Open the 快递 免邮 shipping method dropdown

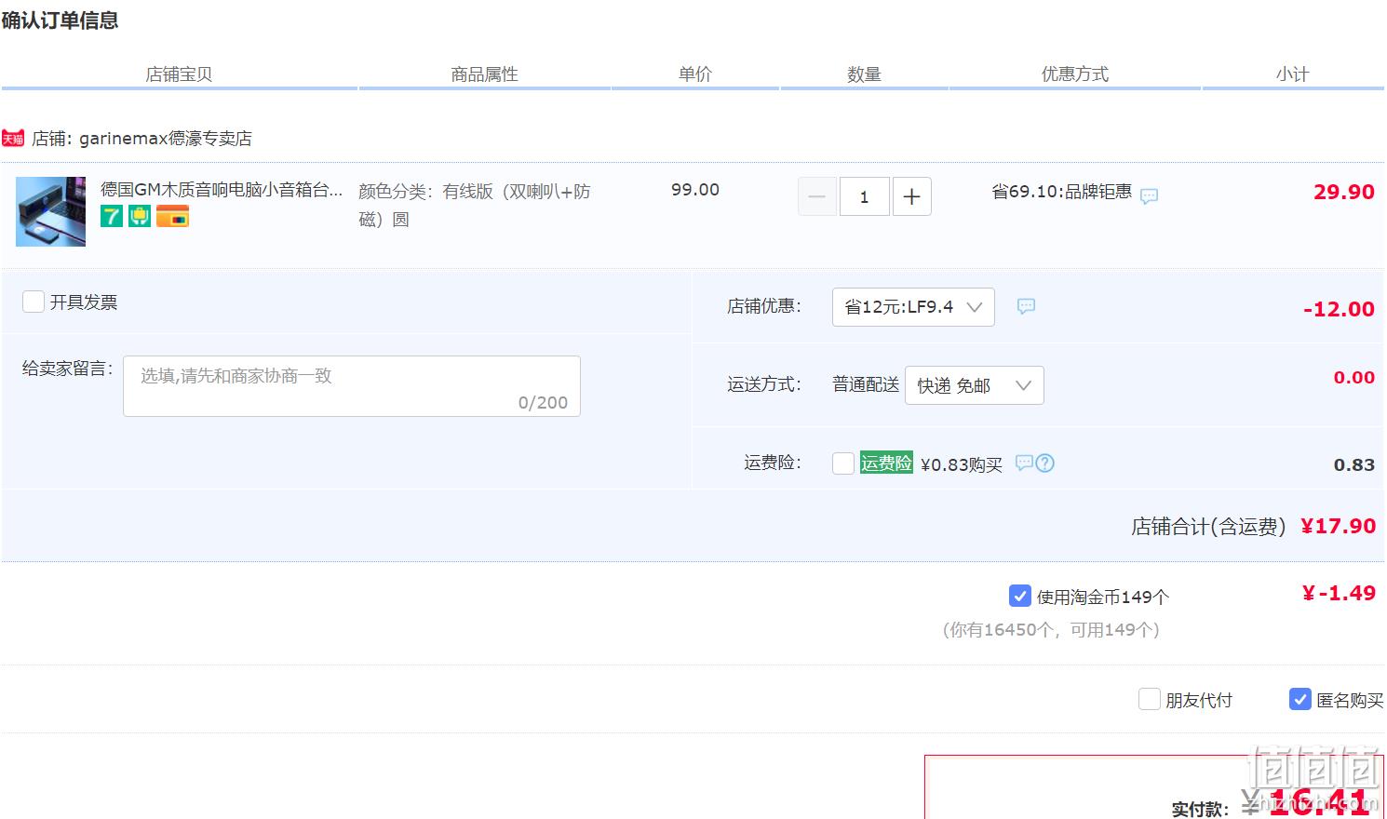click(x=975, y=385)
